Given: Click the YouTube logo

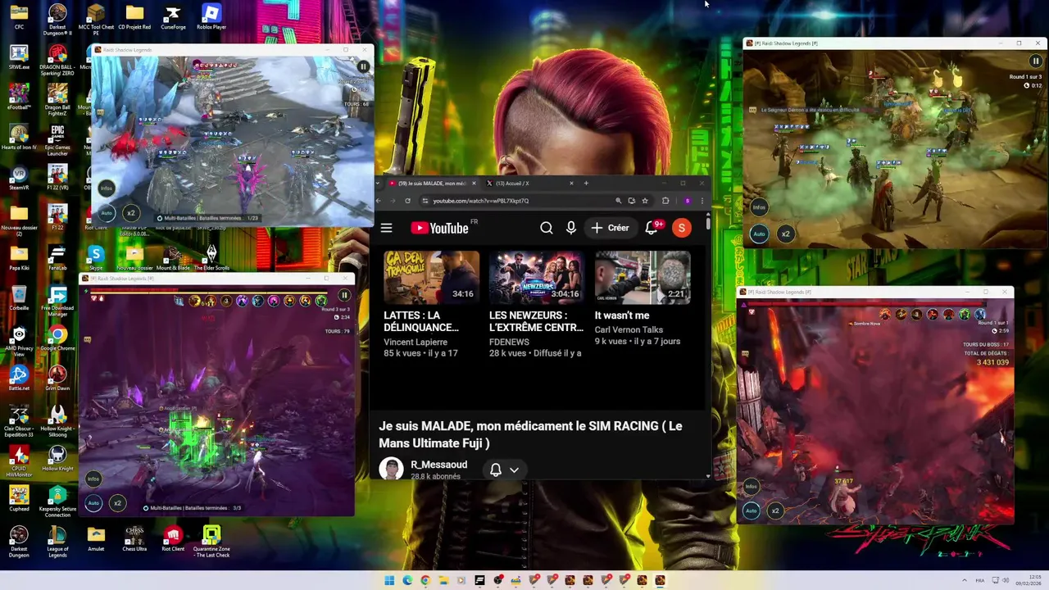Looking at the screenshot, I should pyautogui.click(x=439, y=228).
